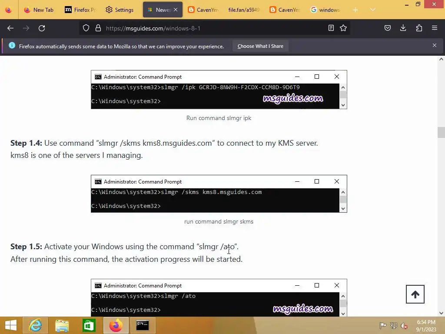Open the Windows Store taskbar icon
The image size is (445, 334).
point(89,325)
